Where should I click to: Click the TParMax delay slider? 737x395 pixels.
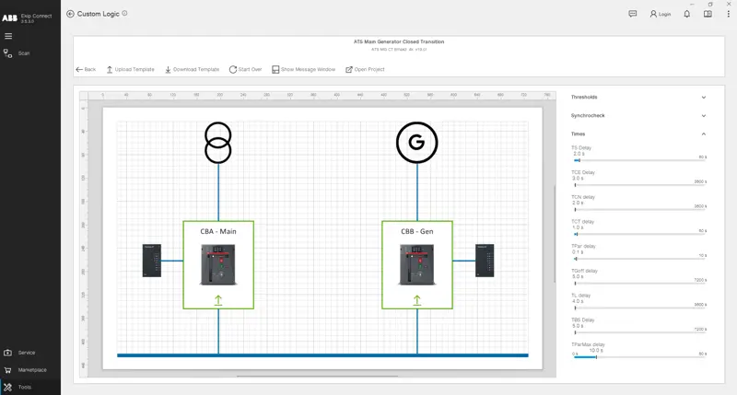[639, 356]
